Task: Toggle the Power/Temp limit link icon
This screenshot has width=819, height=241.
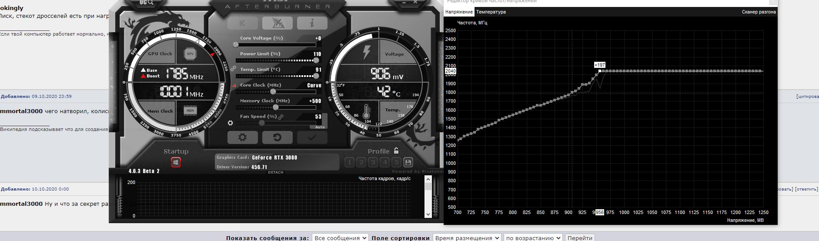Action: [233, 69]
